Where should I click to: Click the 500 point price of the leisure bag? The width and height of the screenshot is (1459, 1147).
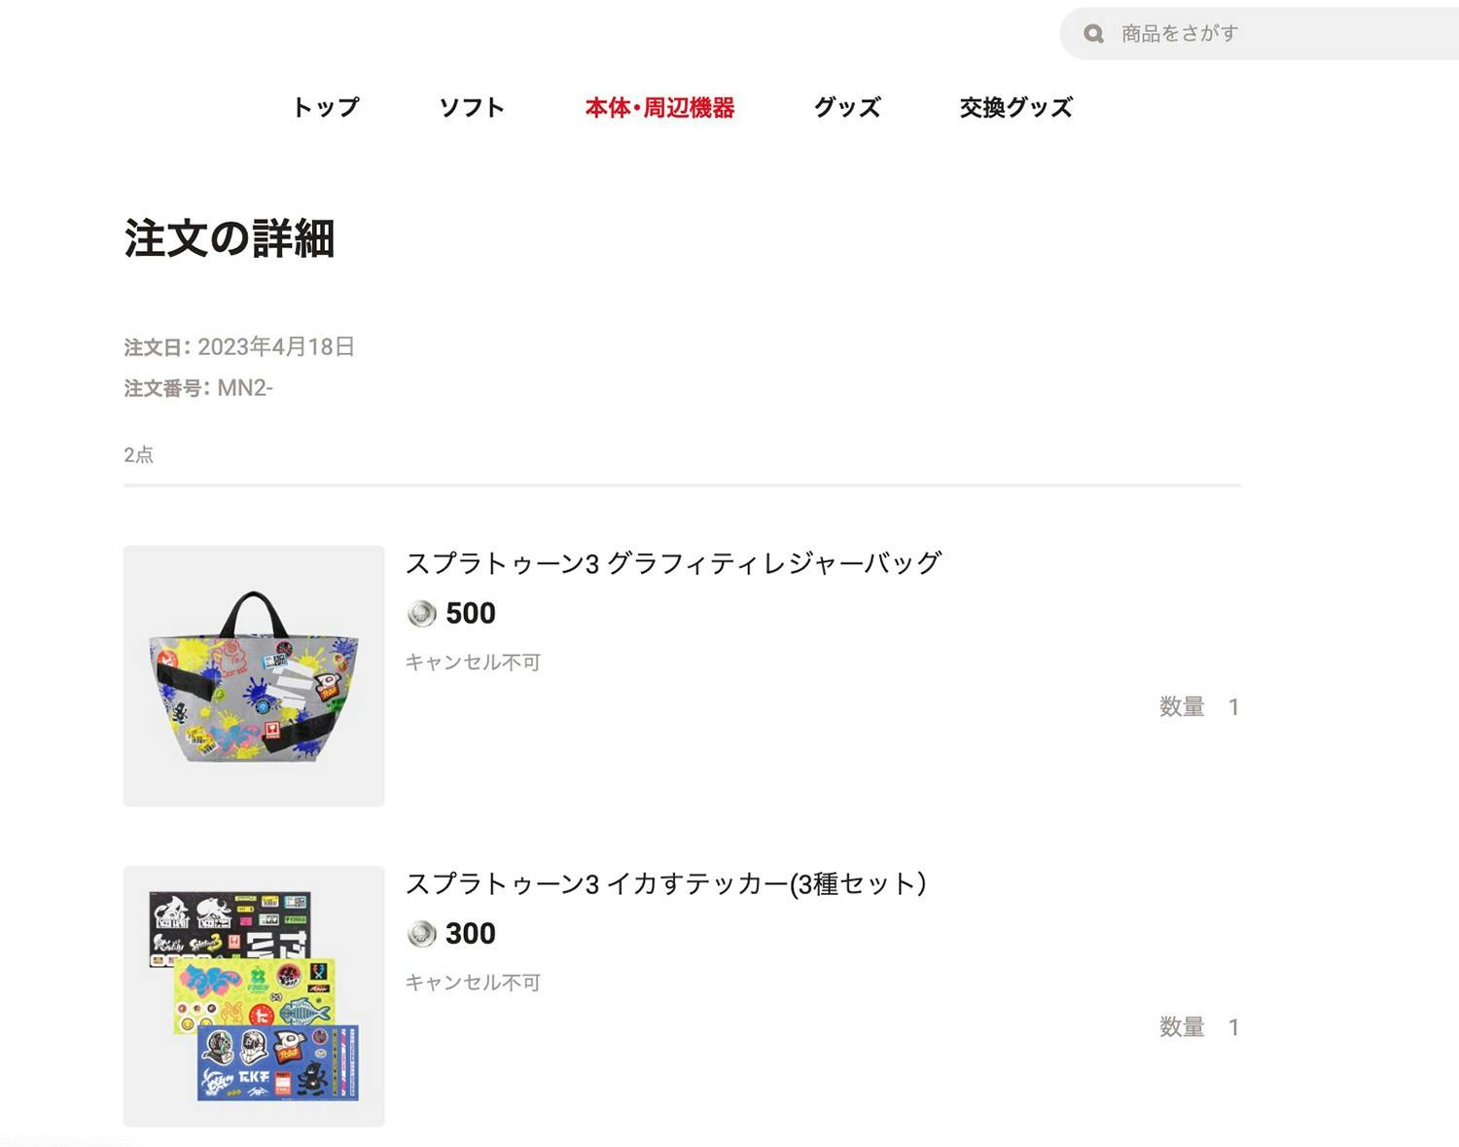(471, 614)
